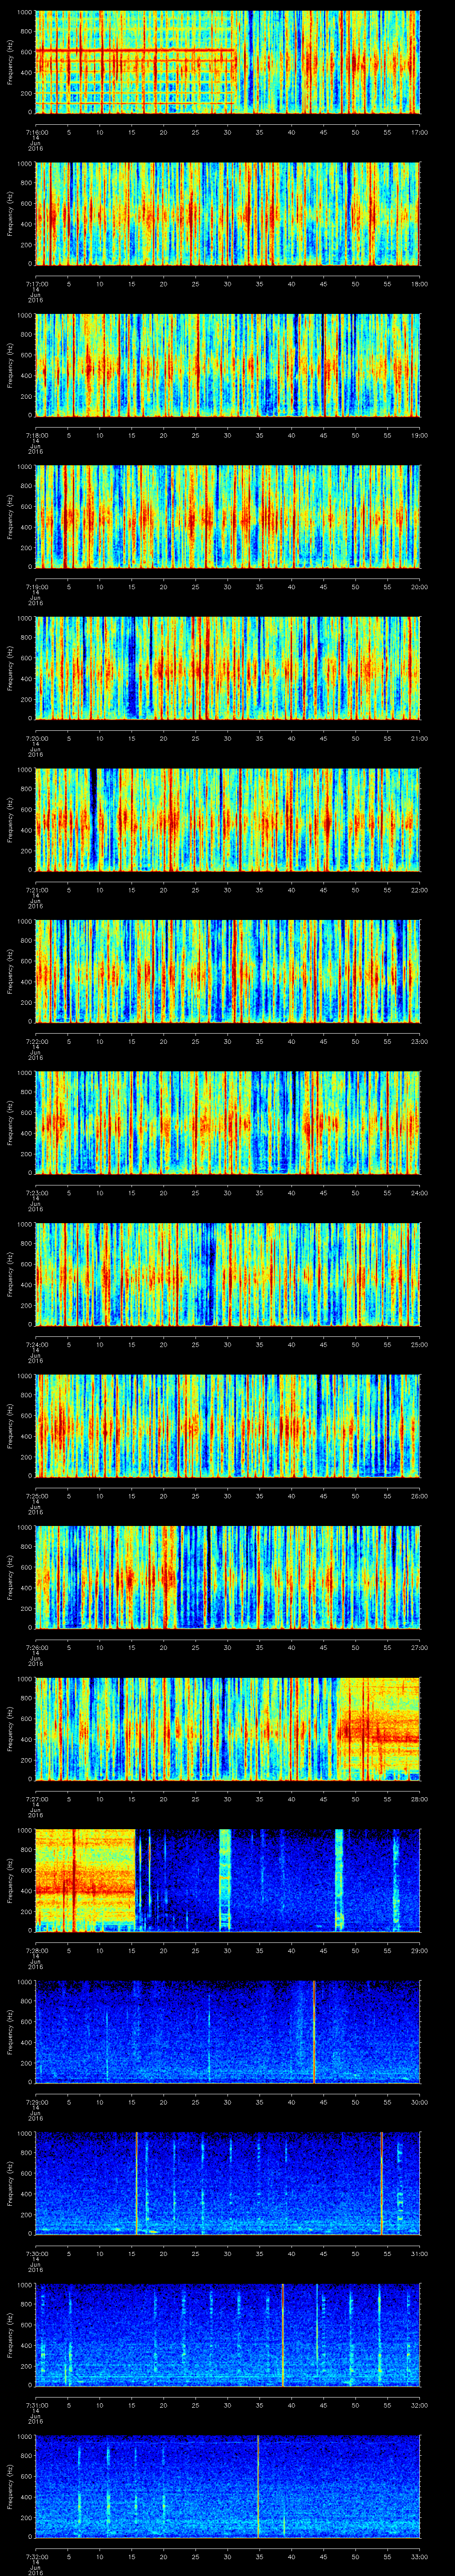The width and height of the screenshot is (455, 2576).
Task: Pick the "25:00" end-of-axis label
Action: [x=419, y=1344]
